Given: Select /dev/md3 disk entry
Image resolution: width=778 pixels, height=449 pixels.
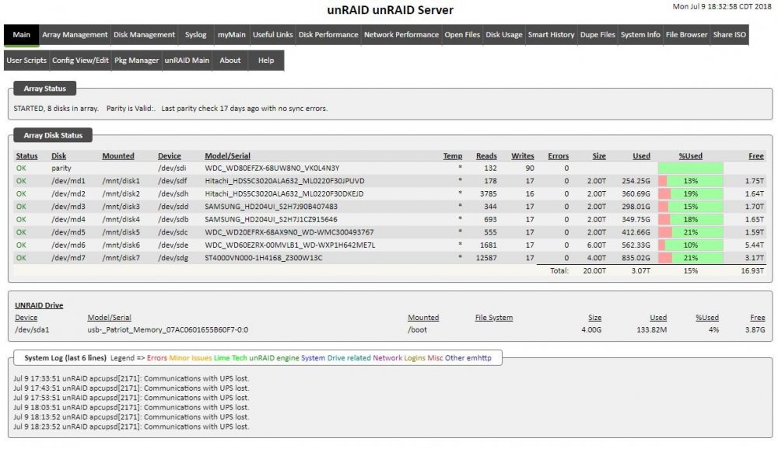Looking at the screenshot, I should (68, 207).
